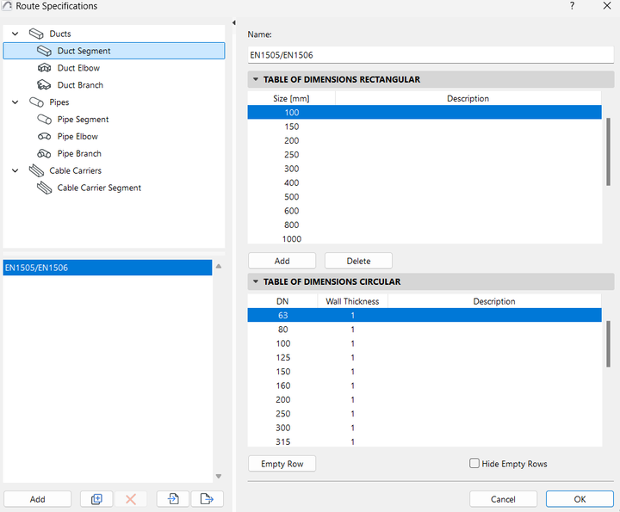Click the Pipe Segment icon

click(44, 120)
